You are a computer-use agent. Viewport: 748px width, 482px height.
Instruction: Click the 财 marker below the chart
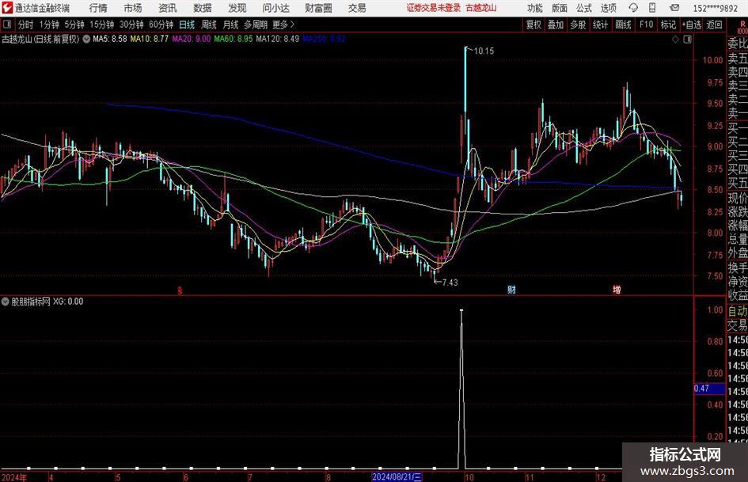[511, 290]
